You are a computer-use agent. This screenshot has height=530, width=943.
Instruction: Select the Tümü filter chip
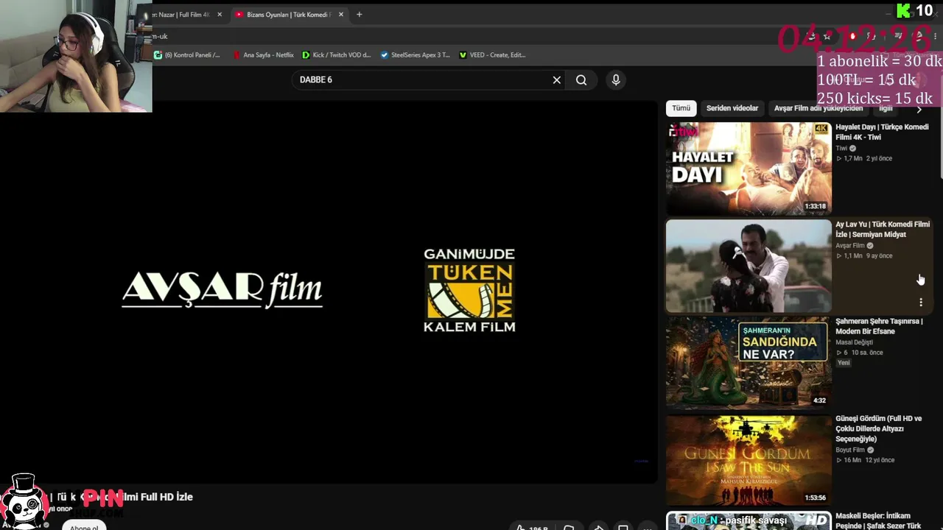click(x=681, y=108)
